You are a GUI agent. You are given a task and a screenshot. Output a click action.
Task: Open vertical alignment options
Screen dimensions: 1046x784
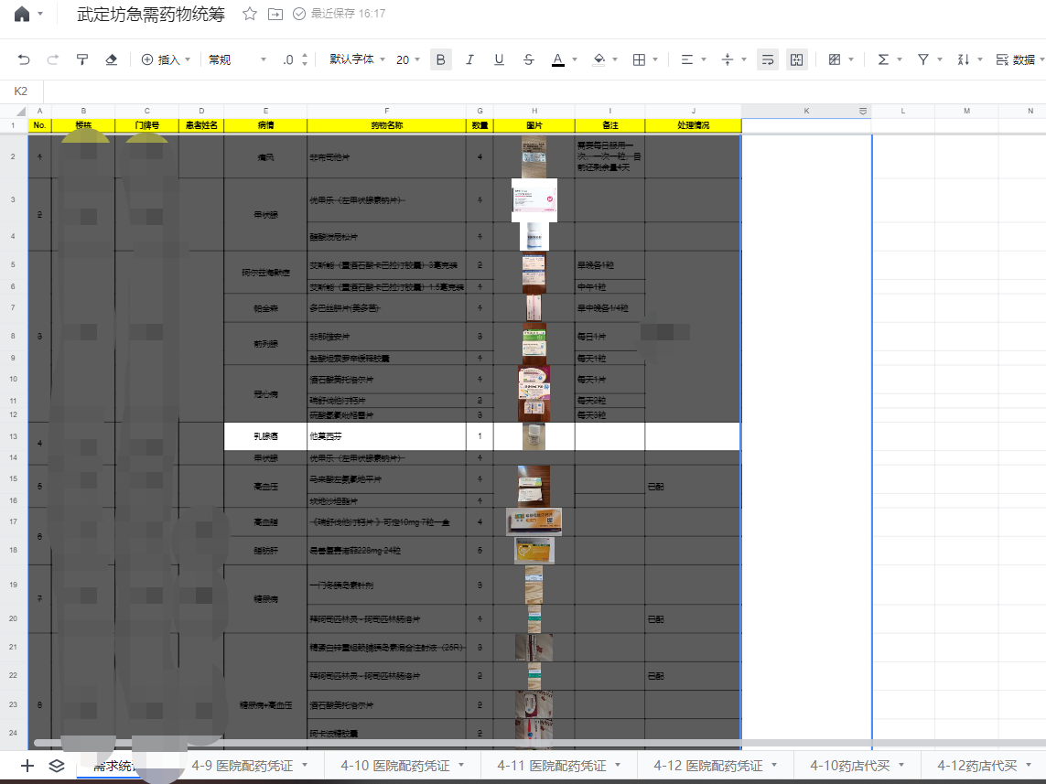click(x=728, y=60)
